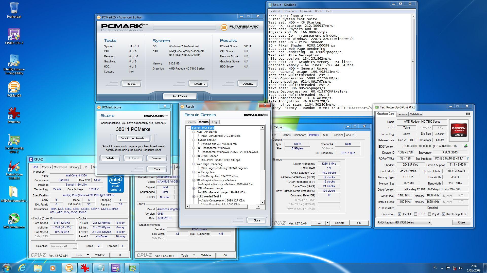Click the Result Details horizontal scrollbar track
Viewport: 487px width, 273px height.
(222, 207)
